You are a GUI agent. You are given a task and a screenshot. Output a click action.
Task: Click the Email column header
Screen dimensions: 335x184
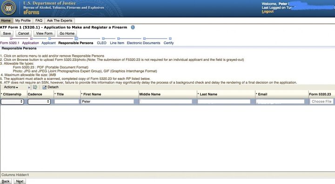[x=282, y=94]
